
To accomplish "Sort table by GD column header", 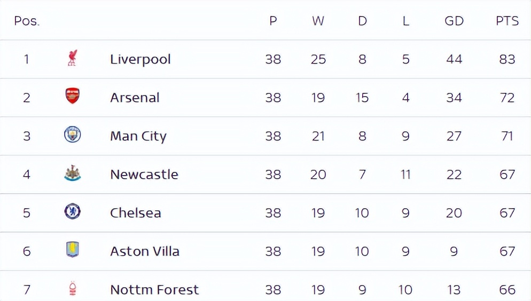I will pyautogui.click(x=454, y=21).
